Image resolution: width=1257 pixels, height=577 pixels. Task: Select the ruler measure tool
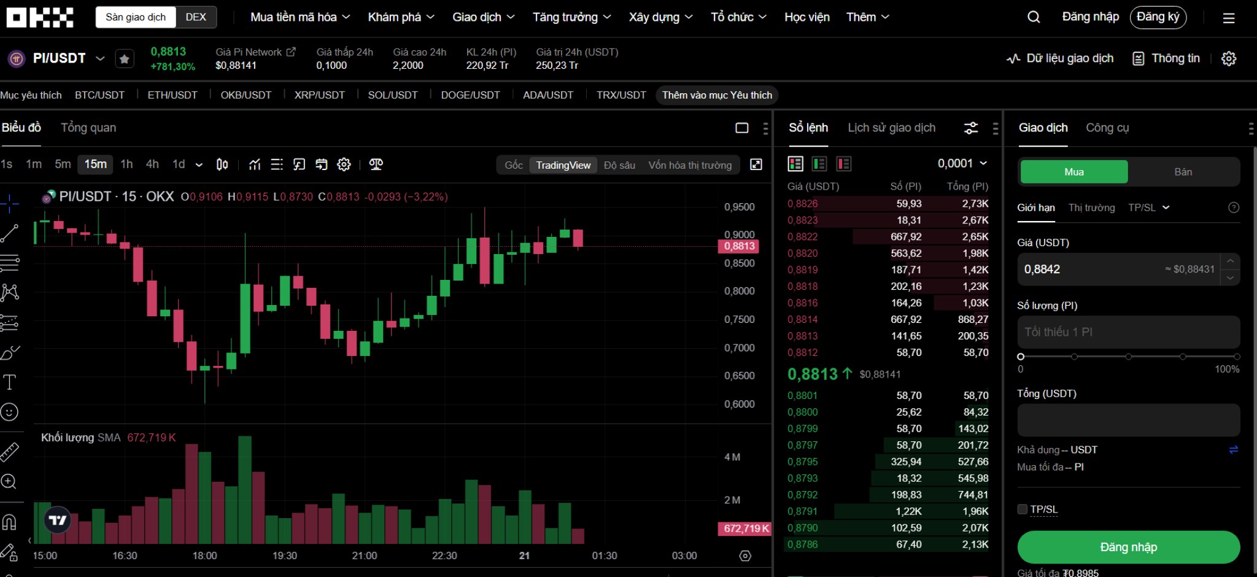click(9, 452)
